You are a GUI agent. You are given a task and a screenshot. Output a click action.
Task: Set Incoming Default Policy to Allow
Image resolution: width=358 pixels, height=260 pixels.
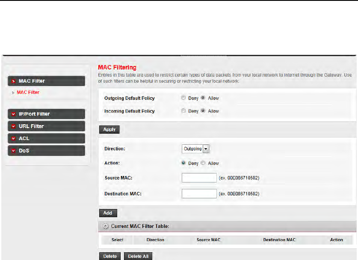pyautogui.click(x=203, y=111)
